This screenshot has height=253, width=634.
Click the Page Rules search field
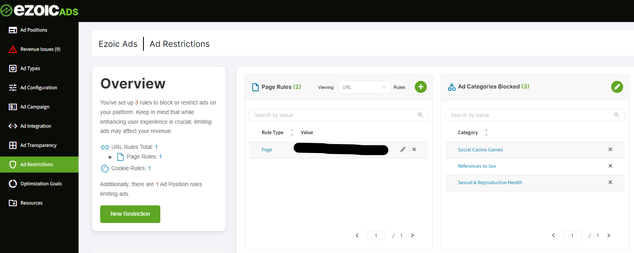[335, 115]
